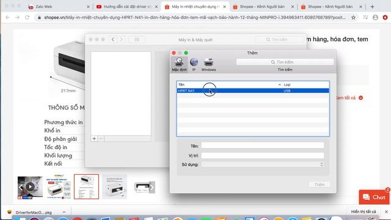
Task: Click the browser back arrow
Action: [8, 18]
